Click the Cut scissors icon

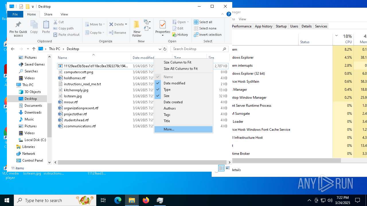coord(56,22)
